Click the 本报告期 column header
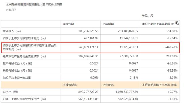184x104 pixels. (68, 24)
